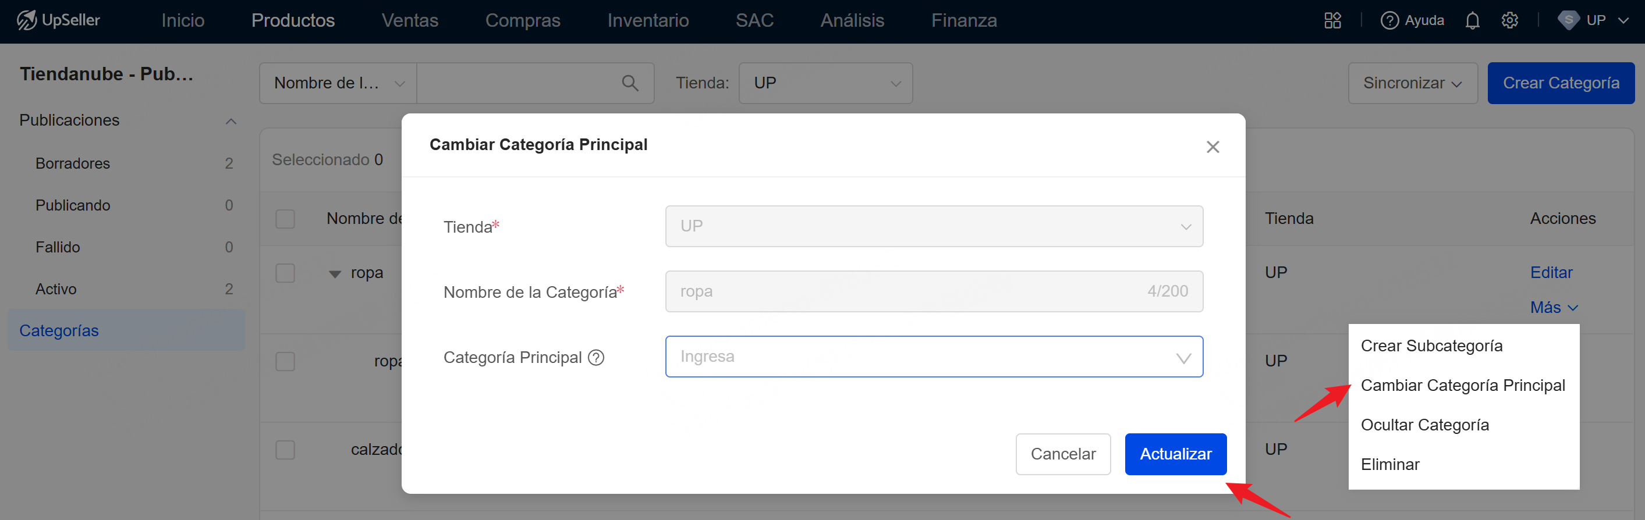This screenshot has height=520, width=1645.
Task: Open the apps grid icon
Action: (1332, 20)
